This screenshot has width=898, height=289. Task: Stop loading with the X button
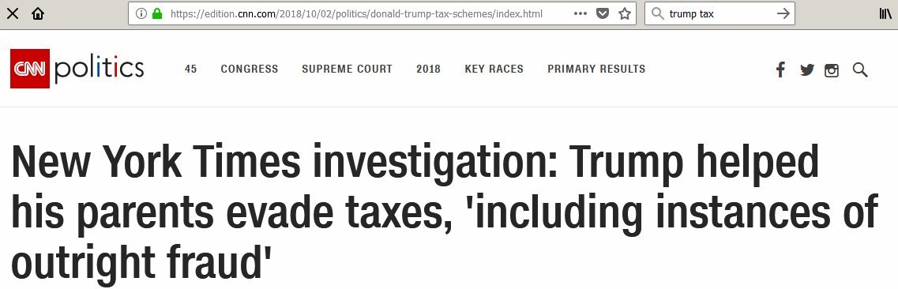tap(12, 13)
